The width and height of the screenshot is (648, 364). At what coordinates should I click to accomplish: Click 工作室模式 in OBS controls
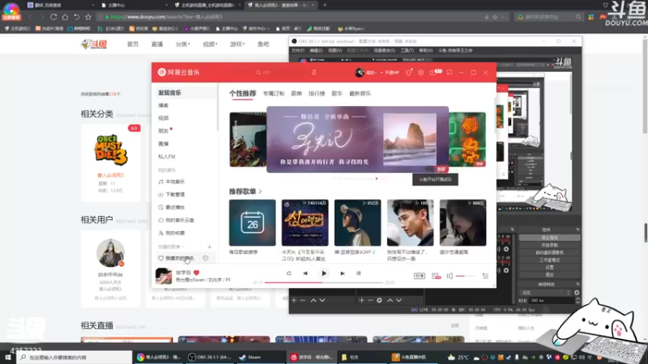[549, 260]
